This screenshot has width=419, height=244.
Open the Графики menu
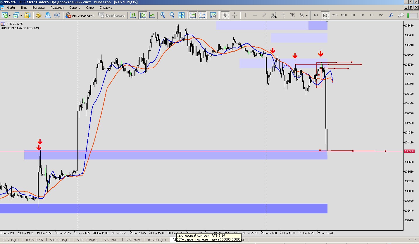[57, 8]
